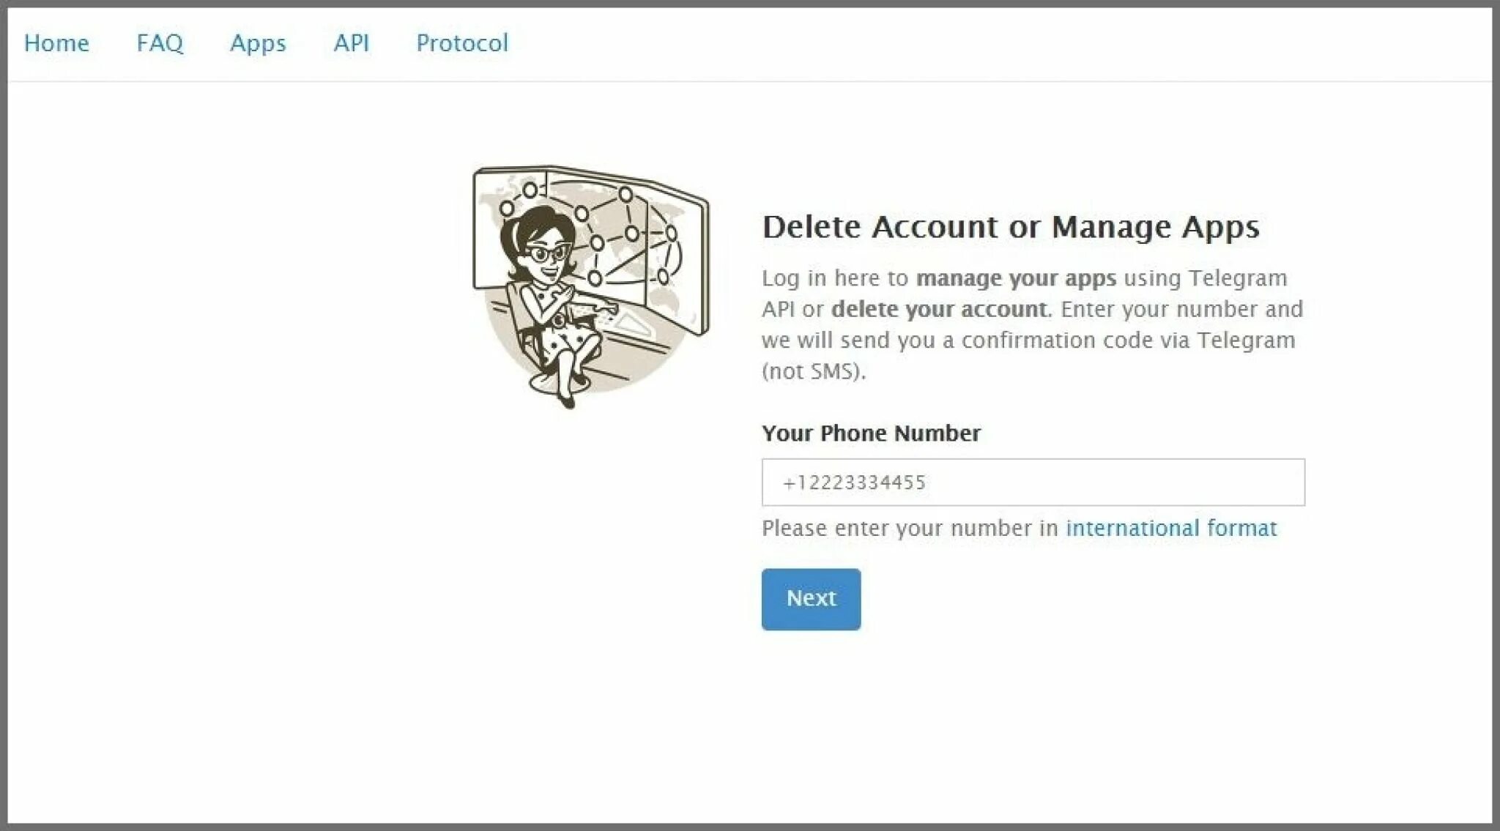Screen dimensions: 1500x831
Task: Open the Protocol page link
Action: pyautogui.click(x=462, y=43)
